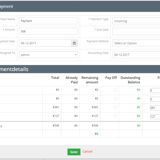Enable Pay Off checkbox in the €127 row

(115, 116)
